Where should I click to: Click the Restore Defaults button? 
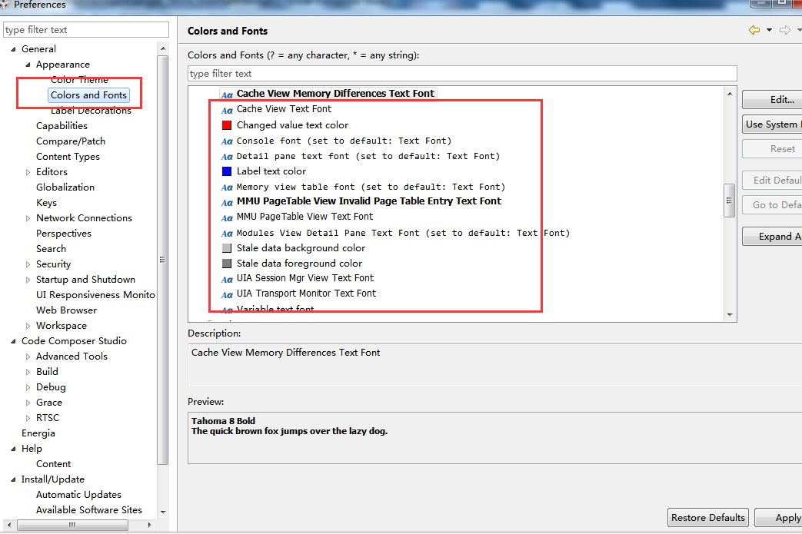(x=708, y=518)
